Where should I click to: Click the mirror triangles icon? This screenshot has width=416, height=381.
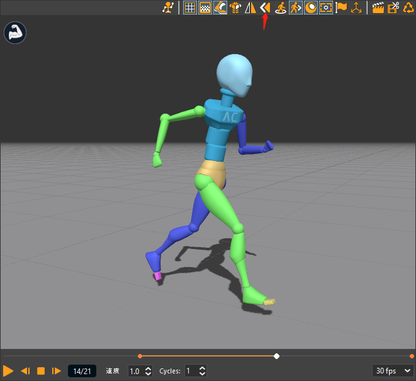click(250, 8)
